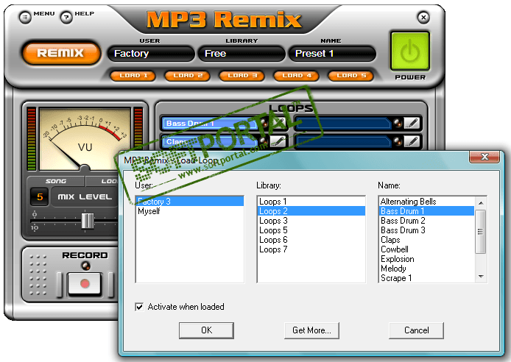The width and height of the screenshot is (511, 362).
Task: Click the LOAD 2 button
Action: tap(187, 76)
